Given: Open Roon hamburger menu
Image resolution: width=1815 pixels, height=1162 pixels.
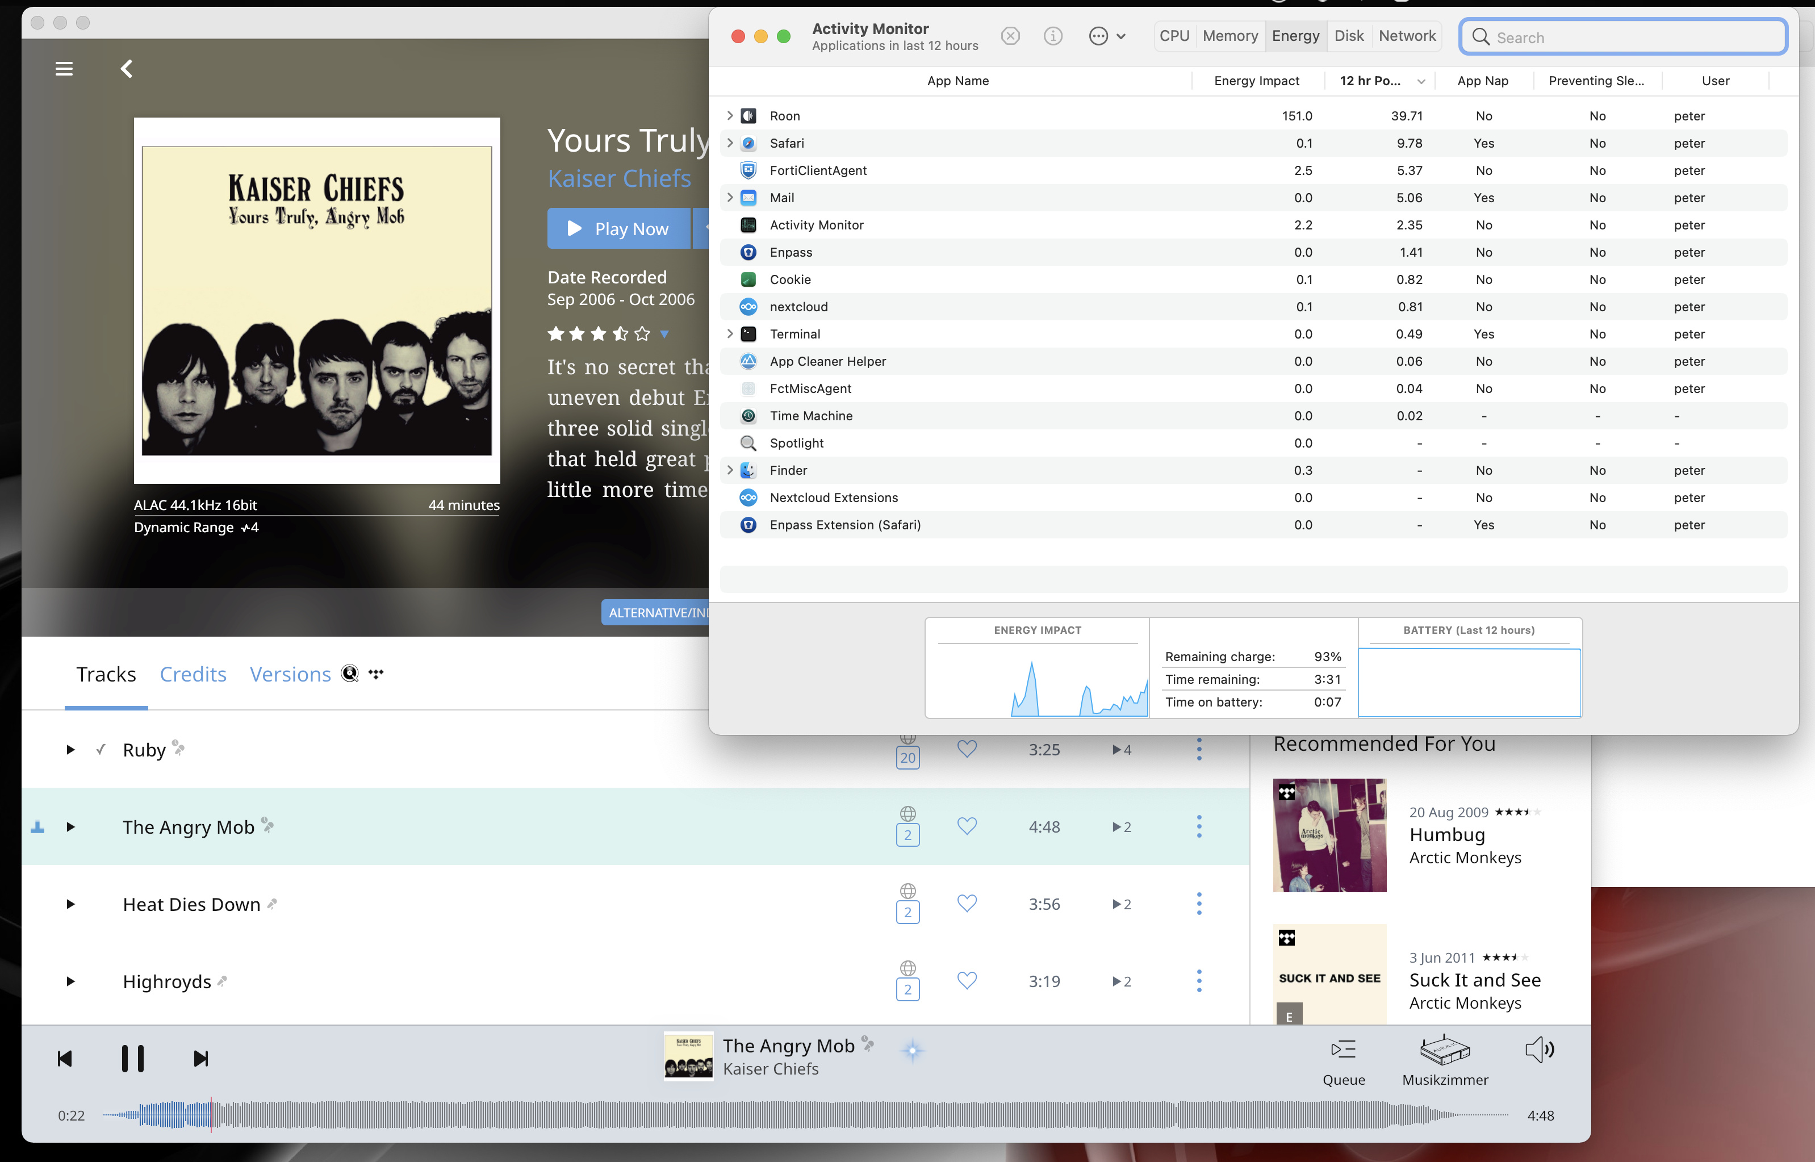Looking at the screenshot, I should [x=64, y=69].
